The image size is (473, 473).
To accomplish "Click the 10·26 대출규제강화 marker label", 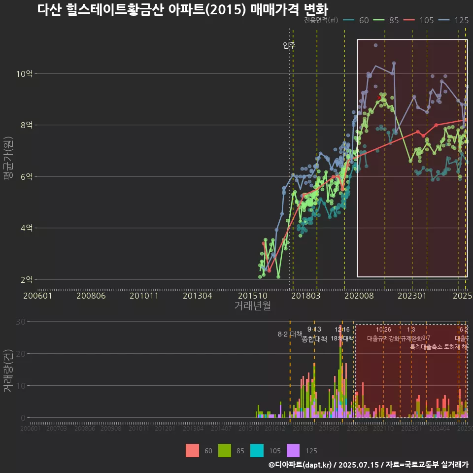I will click(x=383, y=334).
